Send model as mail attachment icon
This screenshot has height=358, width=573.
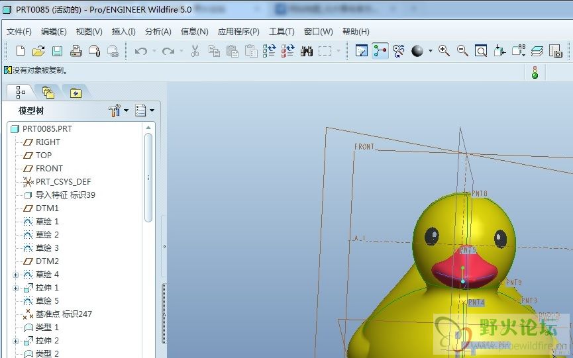pyautogui.click(x=95, y=51)
